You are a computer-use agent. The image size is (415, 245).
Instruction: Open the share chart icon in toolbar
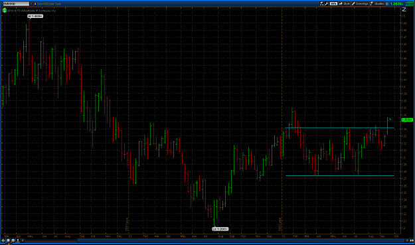321,4
